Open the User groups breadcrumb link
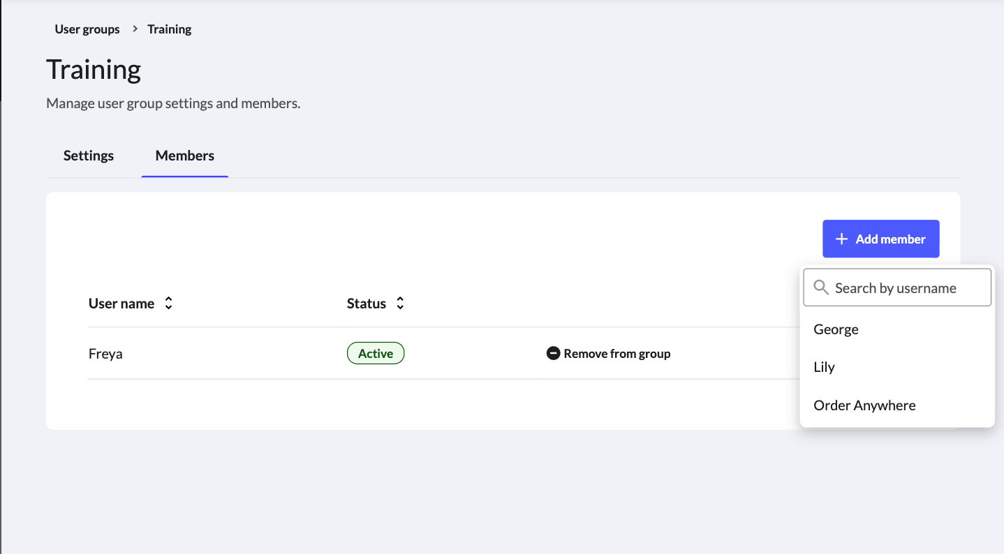Viewport: 1004px width, 554px height. [x=87, y=29]
